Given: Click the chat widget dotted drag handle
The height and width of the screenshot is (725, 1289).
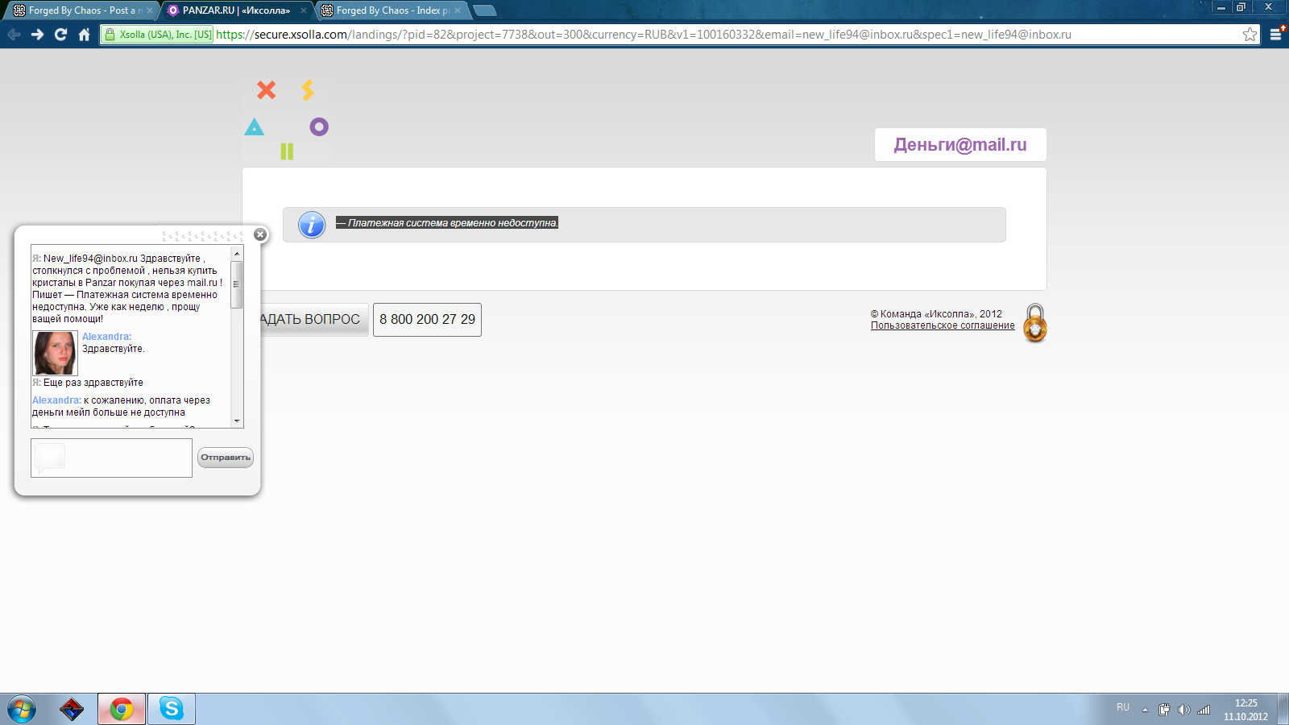Looking at the screenshot, I should pyautogui.click(x=203, y=236).
